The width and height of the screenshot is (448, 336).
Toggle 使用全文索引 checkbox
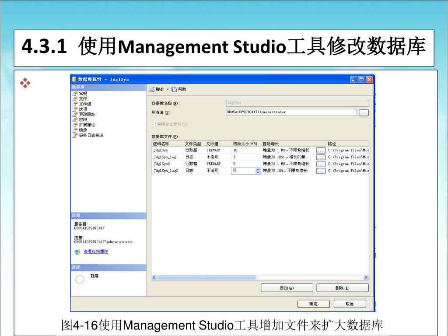click(x=153, y=124)
